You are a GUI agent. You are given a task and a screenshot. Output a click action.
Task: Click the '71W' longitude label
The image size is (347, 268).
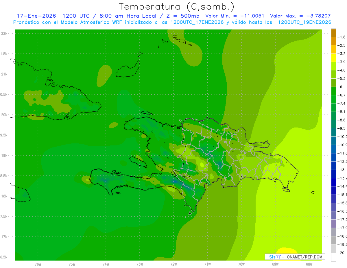click(207, 264)
